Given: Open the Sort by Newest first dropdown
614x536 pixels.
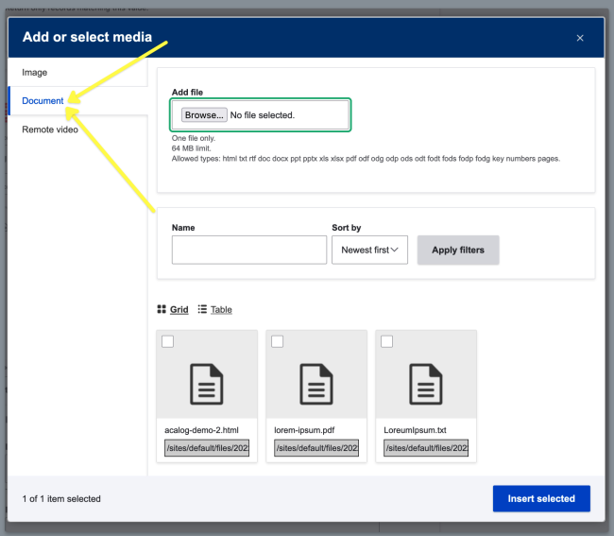Looking at the screenshot, I should click(369, 250).
